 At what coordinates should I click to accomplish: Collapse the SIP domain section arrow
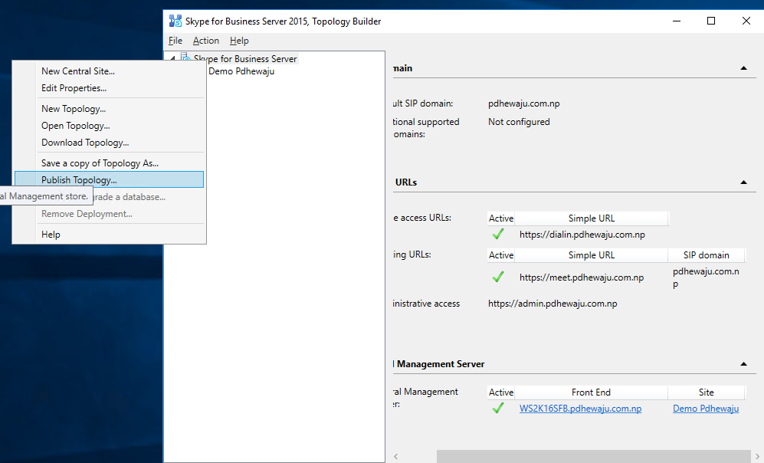743,68
